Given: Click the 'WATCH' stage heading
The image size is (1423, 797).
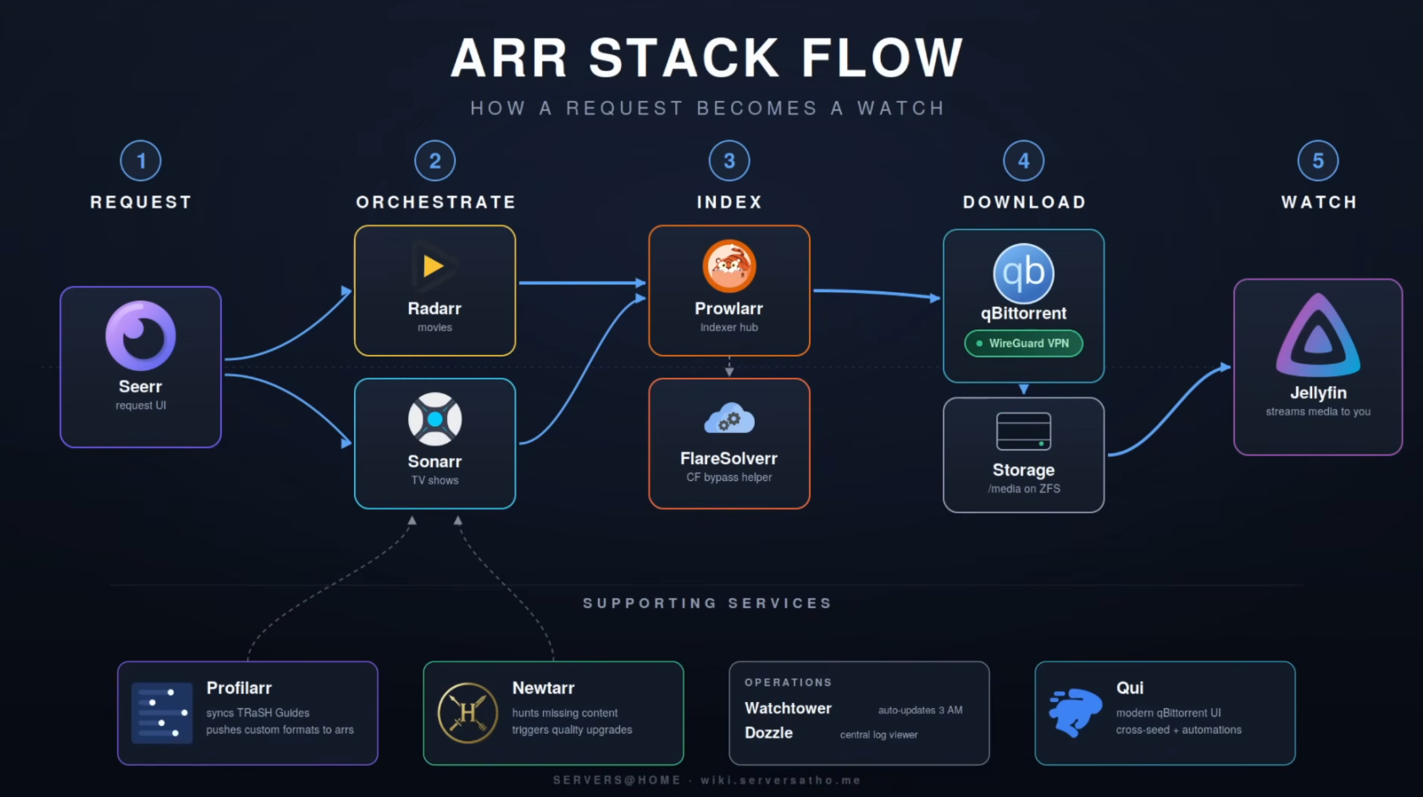Looking at the screenshot, I should click(x=1319, y=202).
